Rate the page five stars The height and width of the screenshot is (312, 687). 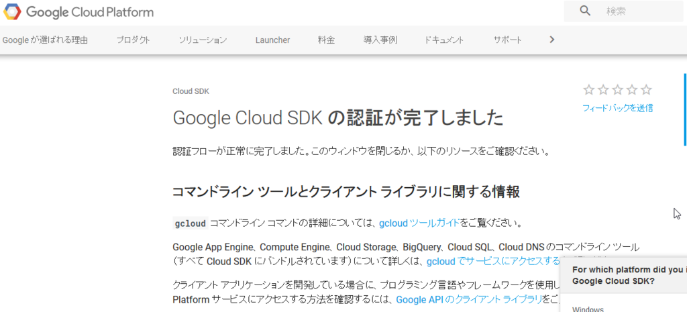click(x=646, y=91)
